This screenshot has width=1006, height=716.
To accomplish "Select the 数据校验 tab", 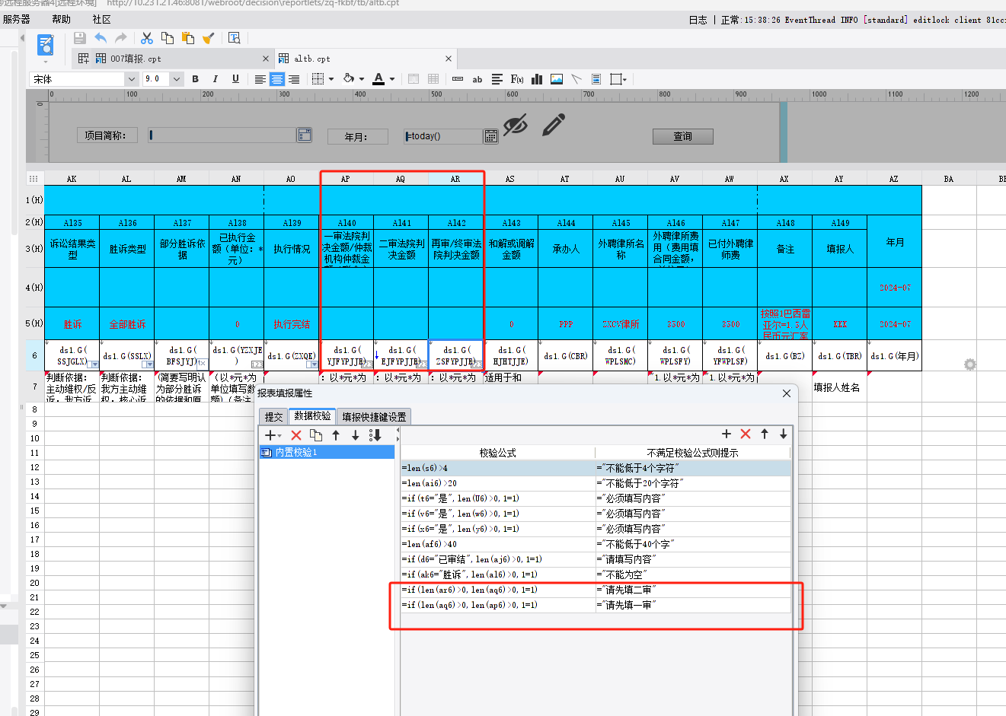I will (312, 415).
